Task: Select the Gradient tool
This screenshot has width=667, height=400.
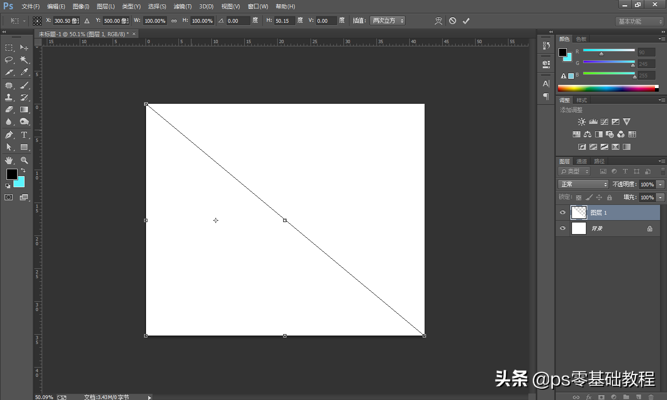Action: pos(24,109)
